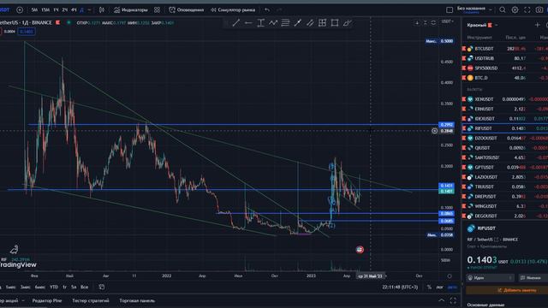The width and height of the screenshot is (548, 308).
Task: Set chart range to YTD
Action: click(x=54, y=287)
